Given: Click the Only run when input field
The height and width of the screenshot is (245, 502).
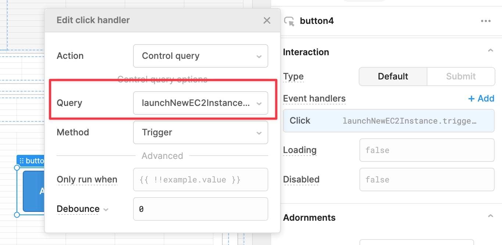Looking at the screenshot, I should [x=200, y=180].
